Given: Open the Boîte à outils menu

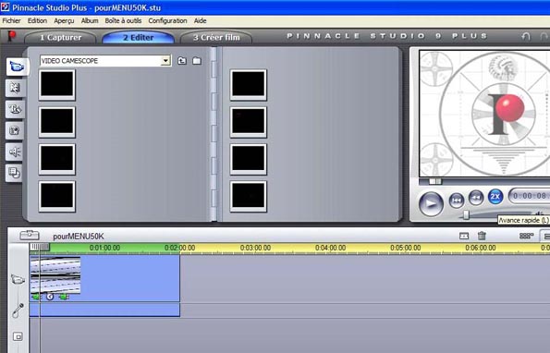Looking at the screenshot, I should point(123,20).
